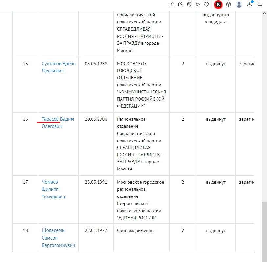This screenshot has height=262, width=267.
Task: Select birth date 25.03.1991
Action: (96, 182)
